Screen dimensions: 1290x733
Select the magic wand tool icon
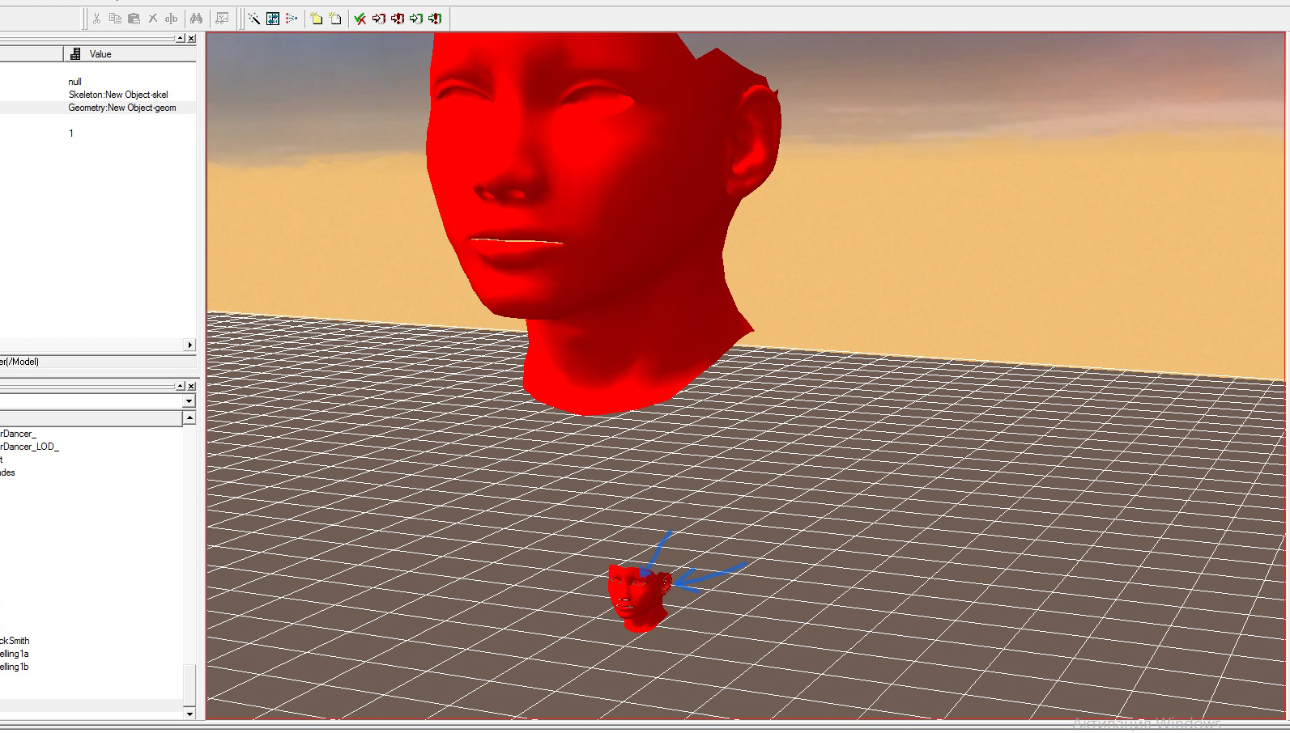(x=254, y=19)
